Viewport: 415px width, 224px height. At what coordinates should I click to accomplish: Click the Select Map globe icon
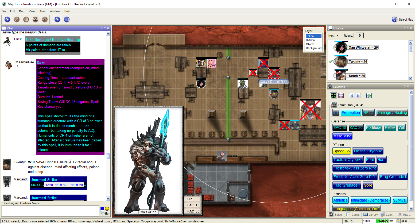[394, 20]
